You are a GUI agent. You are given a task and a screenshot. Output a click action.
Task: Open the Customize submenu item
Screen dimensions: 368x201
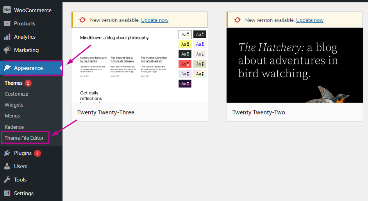pos(16,94)
